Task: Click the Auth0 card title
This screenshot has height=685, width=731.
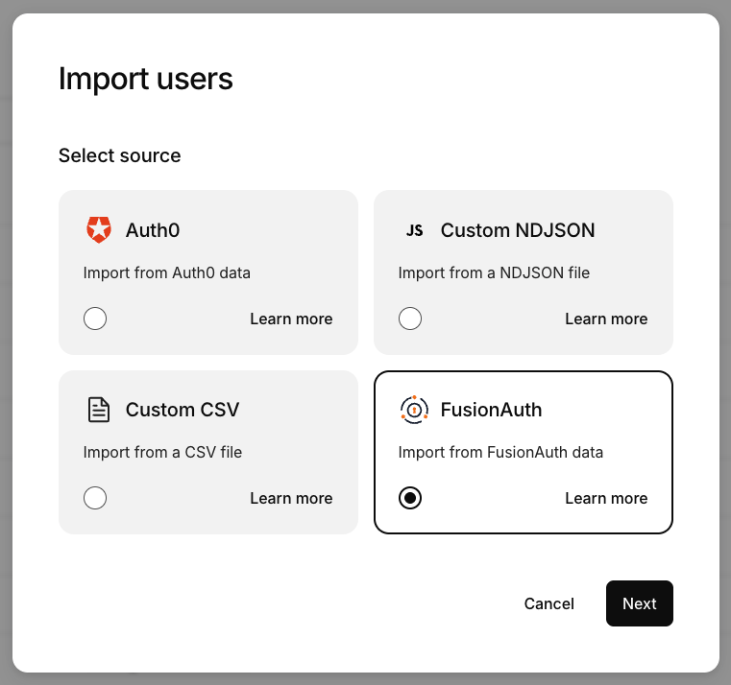Action: pyautogui.click(x=153, y=230)
